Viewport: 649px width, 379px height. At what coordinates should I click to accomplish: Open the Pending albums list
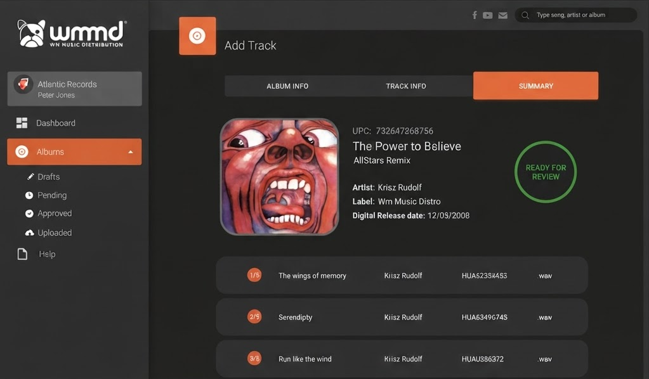click(52, 195)
